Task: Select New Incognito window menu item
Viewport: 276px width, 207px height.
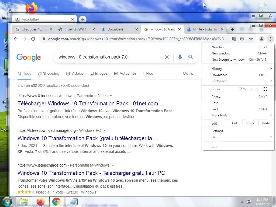Action: click(238, 60)
